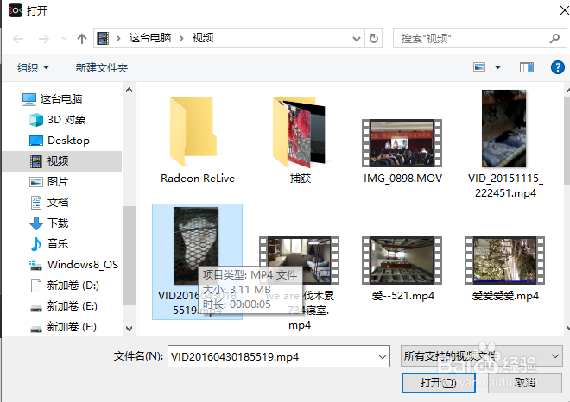Open help with the question mark icon

pos(558,67)
